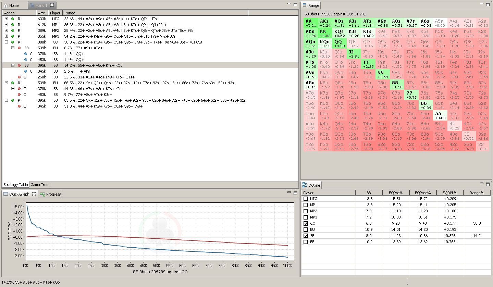The width and height of the screenshot is (493, 287).
Task: Expand the SB 370k call row
Action: coord(13,89)
